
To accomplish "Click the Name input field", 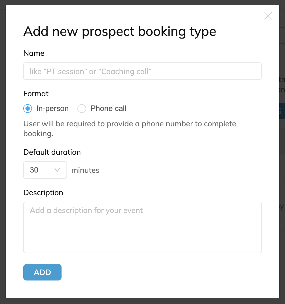I will pos(142,71).
